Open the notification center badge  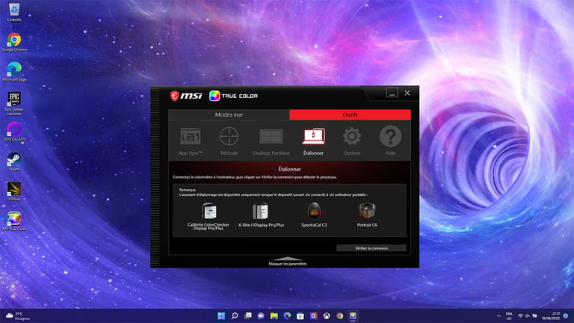click(x=566, y=316)
